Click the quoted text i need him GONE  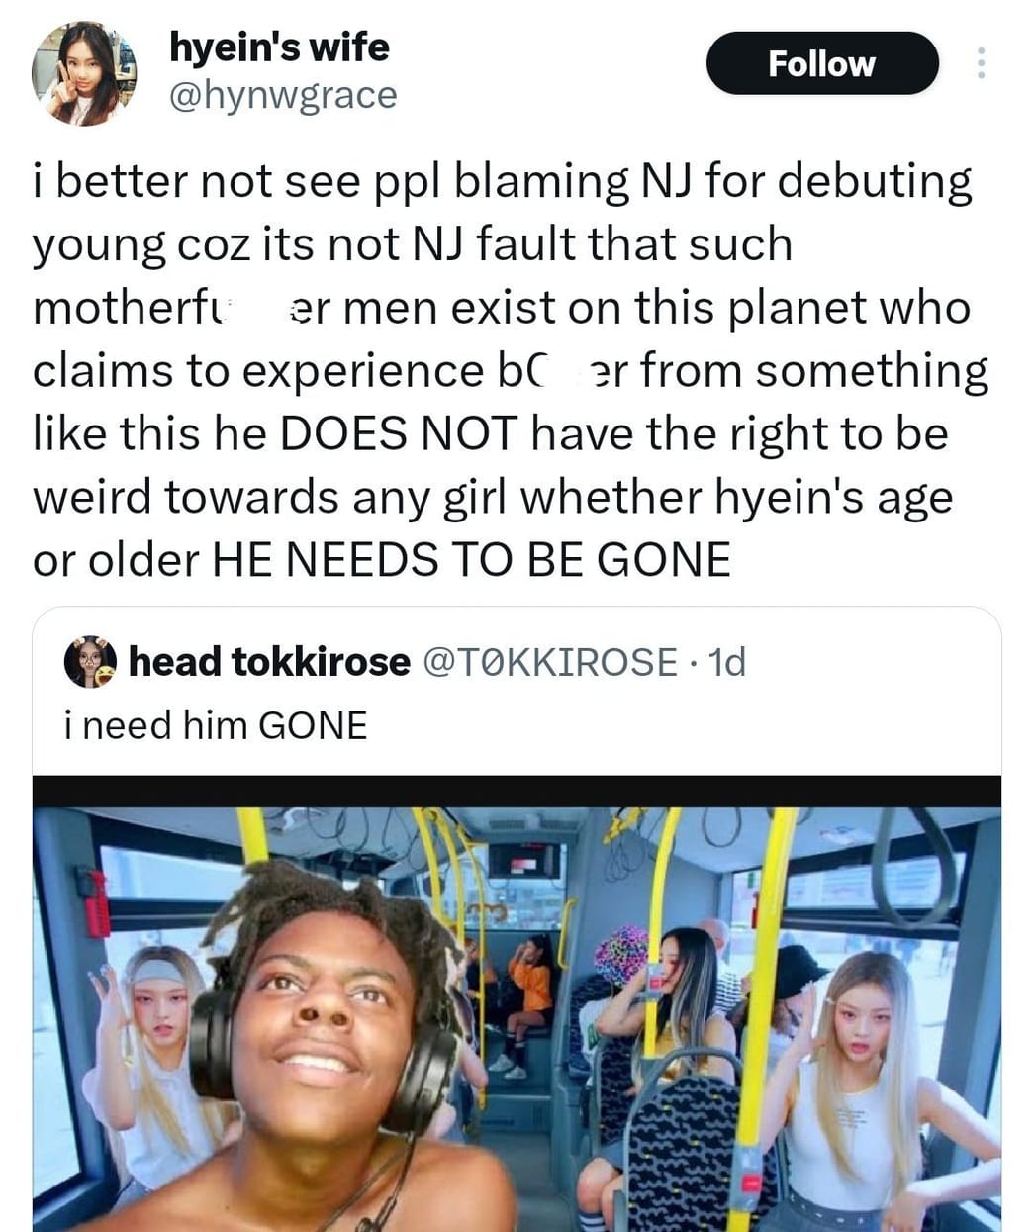point(215,725)
